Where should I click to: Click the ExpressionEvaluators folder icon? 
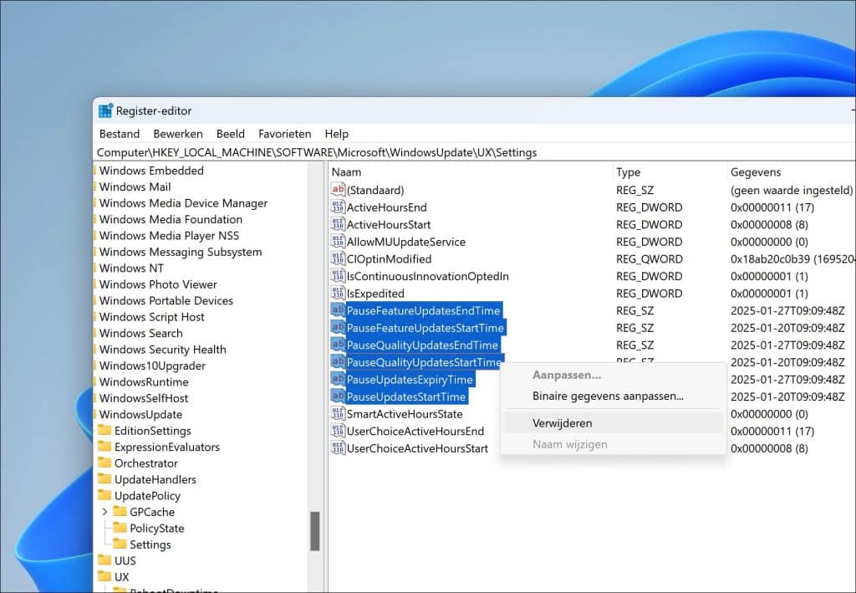104,447
